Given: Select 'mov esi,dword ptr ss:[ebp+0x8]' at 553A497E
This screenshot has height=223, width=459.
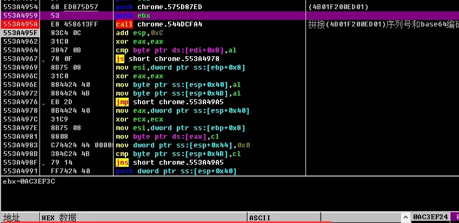Looking at the screenshot, I should [181, 128].
